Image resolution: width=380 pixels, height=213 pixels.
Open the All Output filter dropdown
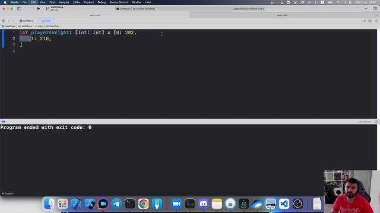tap(8, 193)
